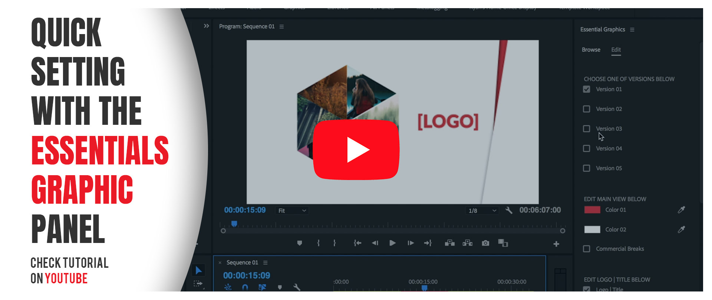The height and width of the screenshot is (300, 712).
Task: Export a frame with the camera icon
Action: 485,243
